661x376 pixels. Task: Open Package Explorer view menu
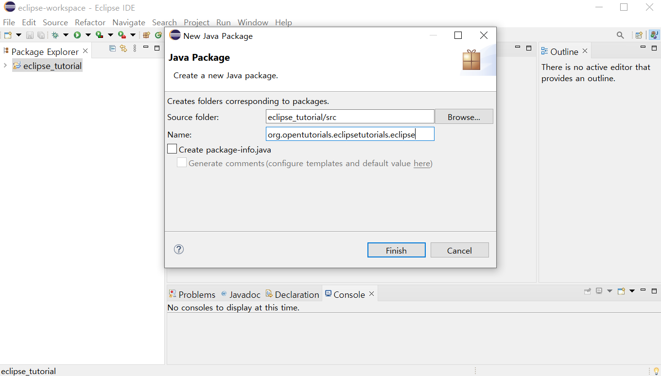pyautogui.click(x=135, y=48)
